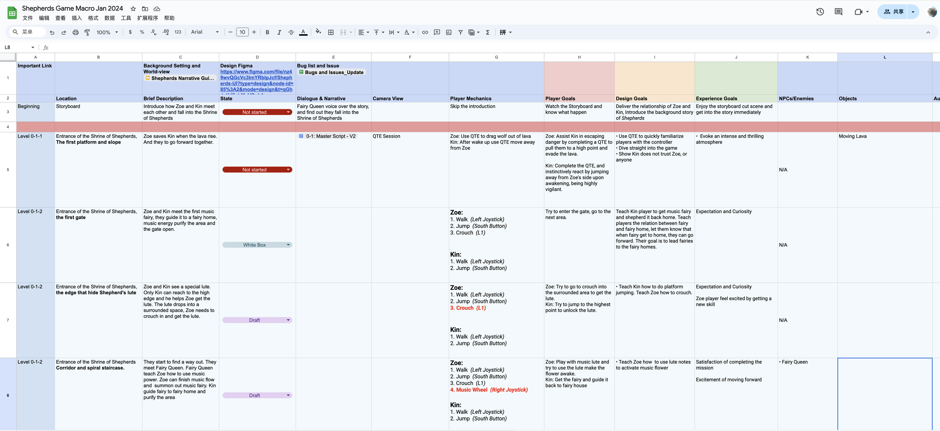940x431 pixels.
Task: Toggle bold formatting
Action: [x=267, y=32]
